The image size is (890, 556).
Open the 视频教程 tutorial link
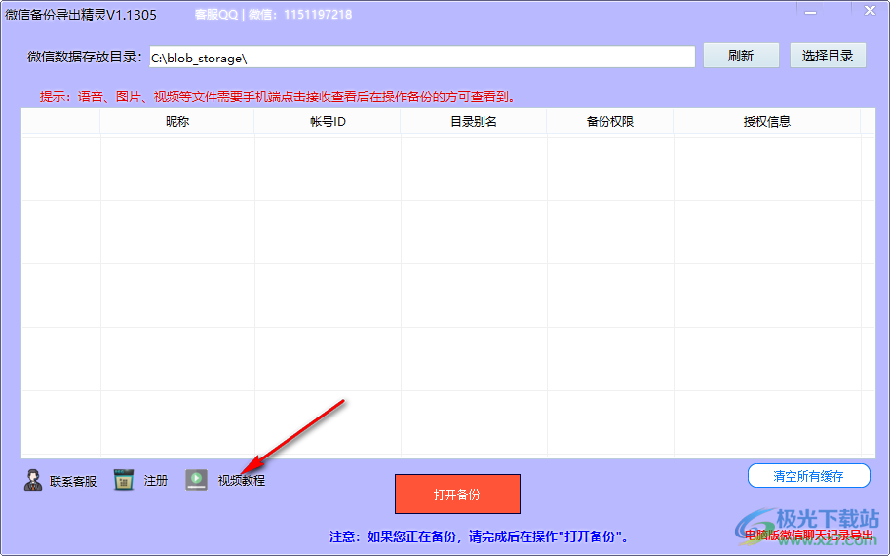click(x=242, y=481)
